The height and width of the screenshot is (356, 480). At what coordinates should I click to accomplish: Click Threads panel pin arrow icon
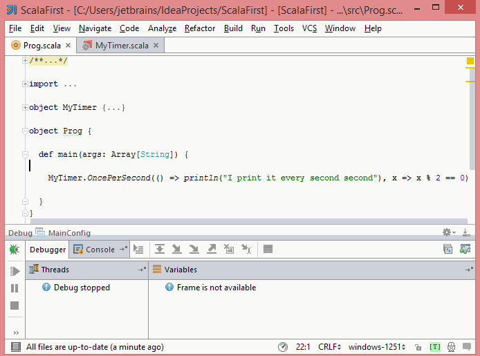click(142, 270)
